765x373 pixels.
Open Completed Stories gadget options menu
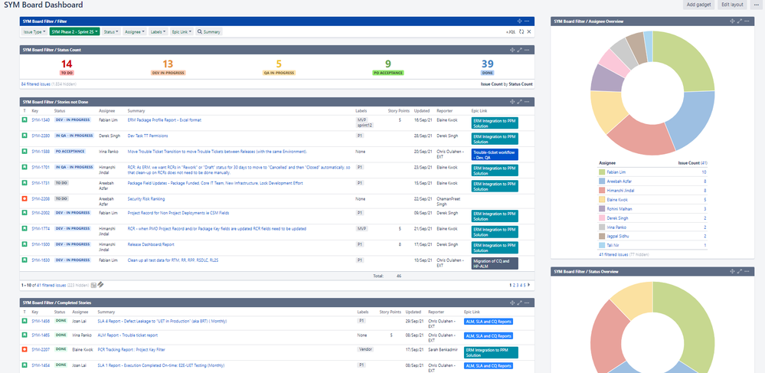click(x=527, y=303)
